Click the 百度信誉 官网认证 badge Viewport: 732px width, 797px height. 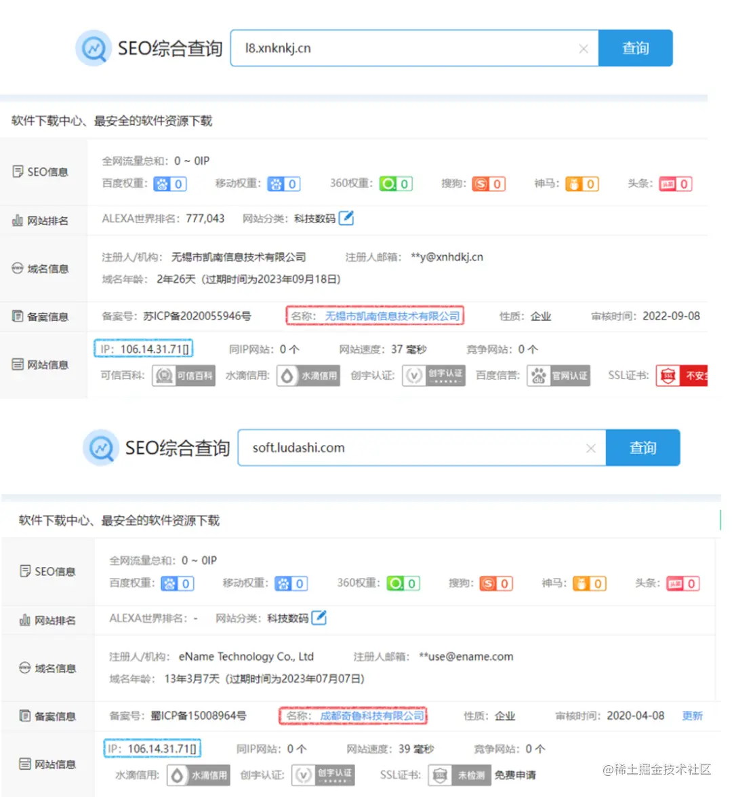(x=558, y=376)
